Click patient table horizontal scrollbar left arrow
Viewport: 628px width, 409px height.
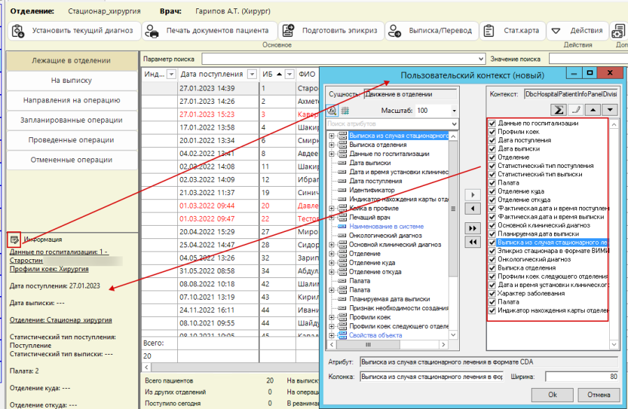147,367
